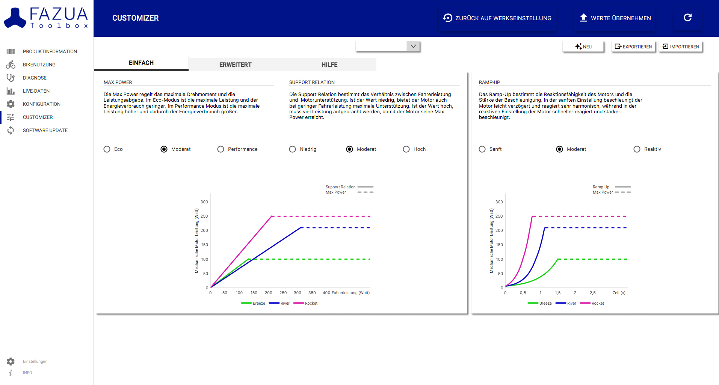This screenshot has height=385, width=719.
Task: Click the export icon on Exportieren
Action: point(618,46)
